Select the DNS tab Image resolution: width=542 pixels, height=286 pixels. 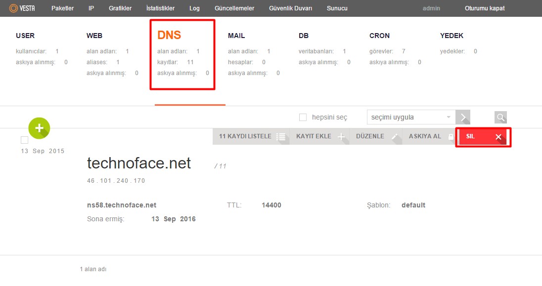point(169,35)
